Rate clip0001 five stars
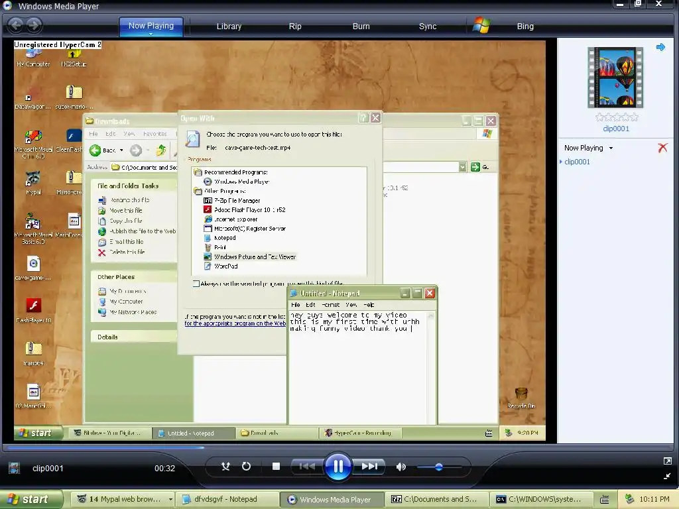The width and height of the screenshot is (679, 509). tap(633, 117)
